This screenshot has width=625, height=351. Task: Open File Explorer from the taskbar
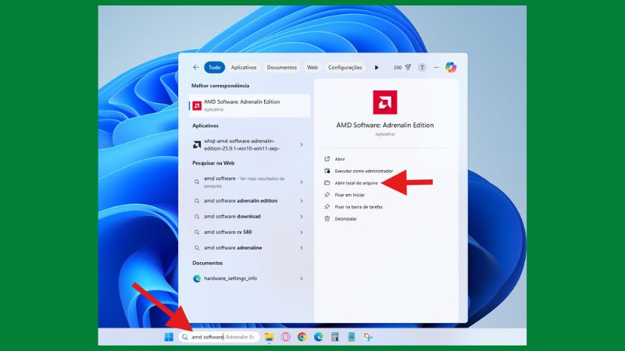point(269,337)
